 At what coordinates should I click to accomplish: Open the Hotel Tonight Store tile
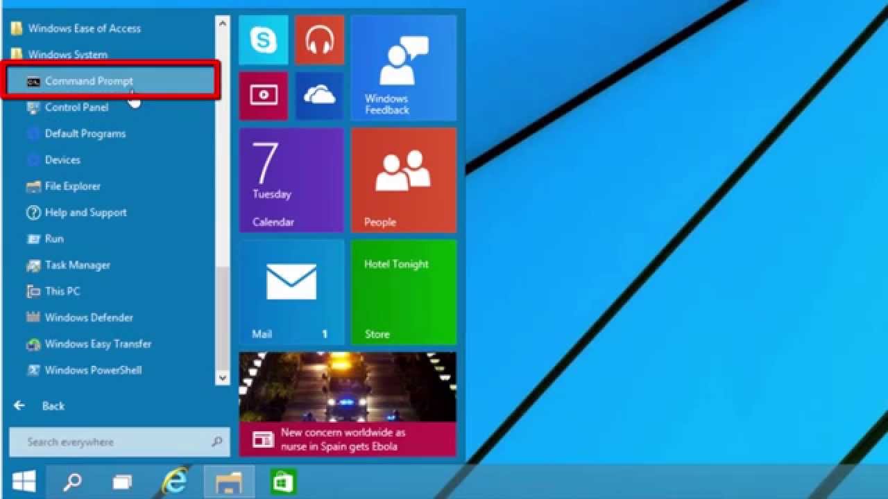point(404,292)
